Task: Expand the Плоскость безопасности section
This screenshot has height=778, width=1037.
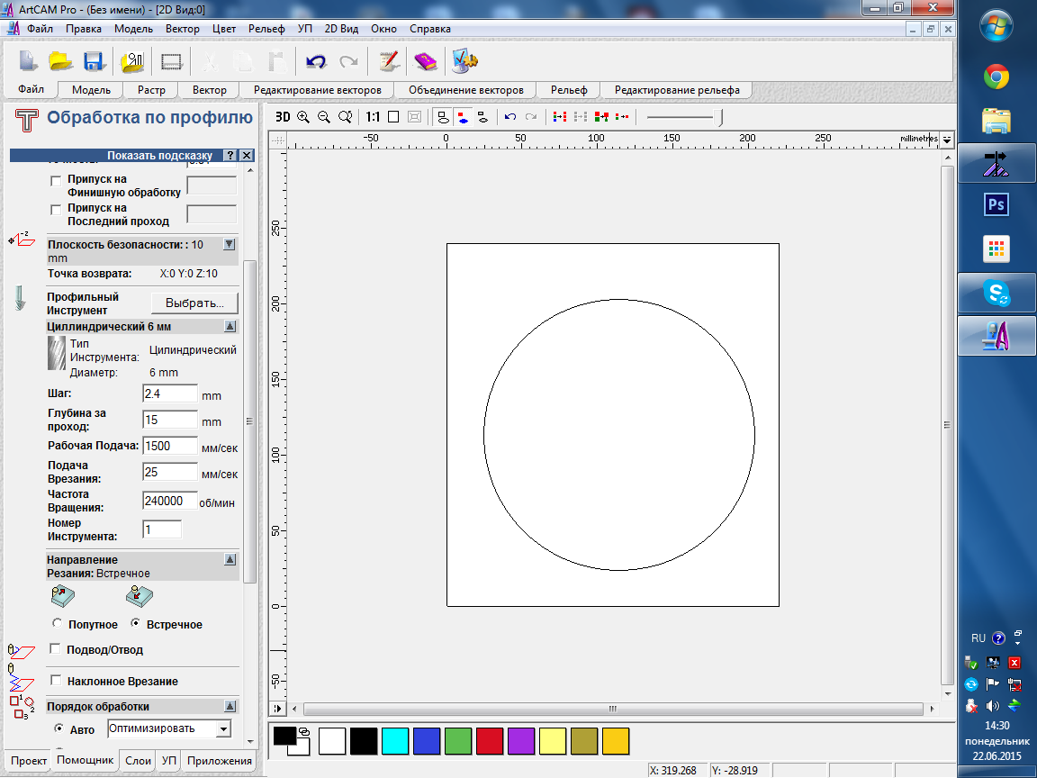Action: (x=229, y=244)
